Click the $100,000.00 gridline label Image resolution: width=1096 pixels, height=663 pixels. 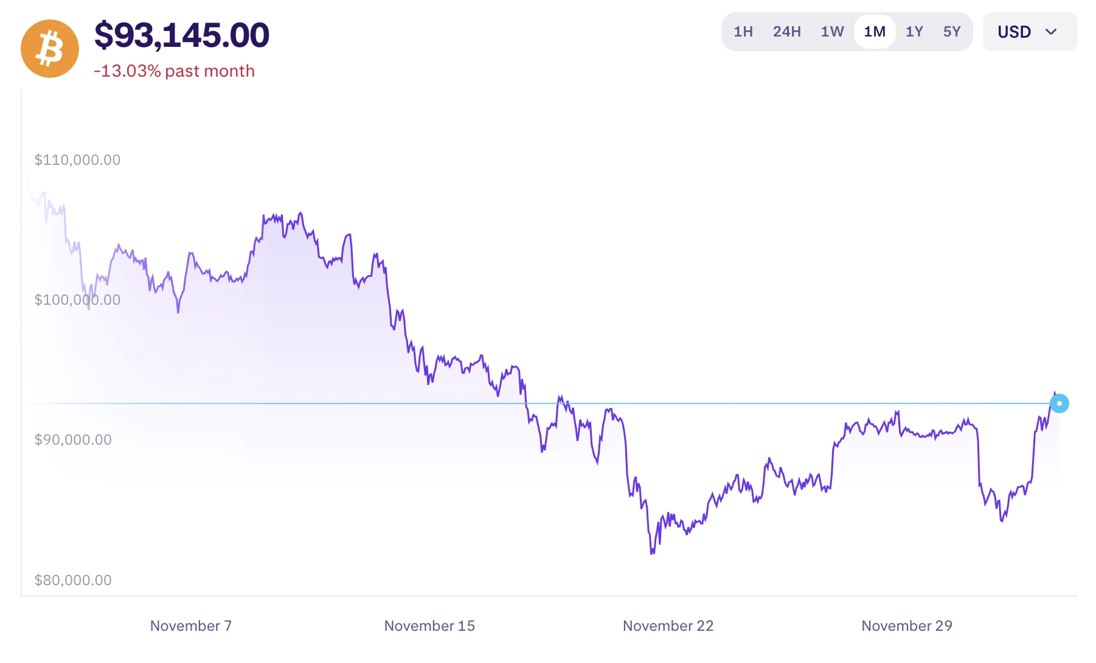(x=79, y=299)
